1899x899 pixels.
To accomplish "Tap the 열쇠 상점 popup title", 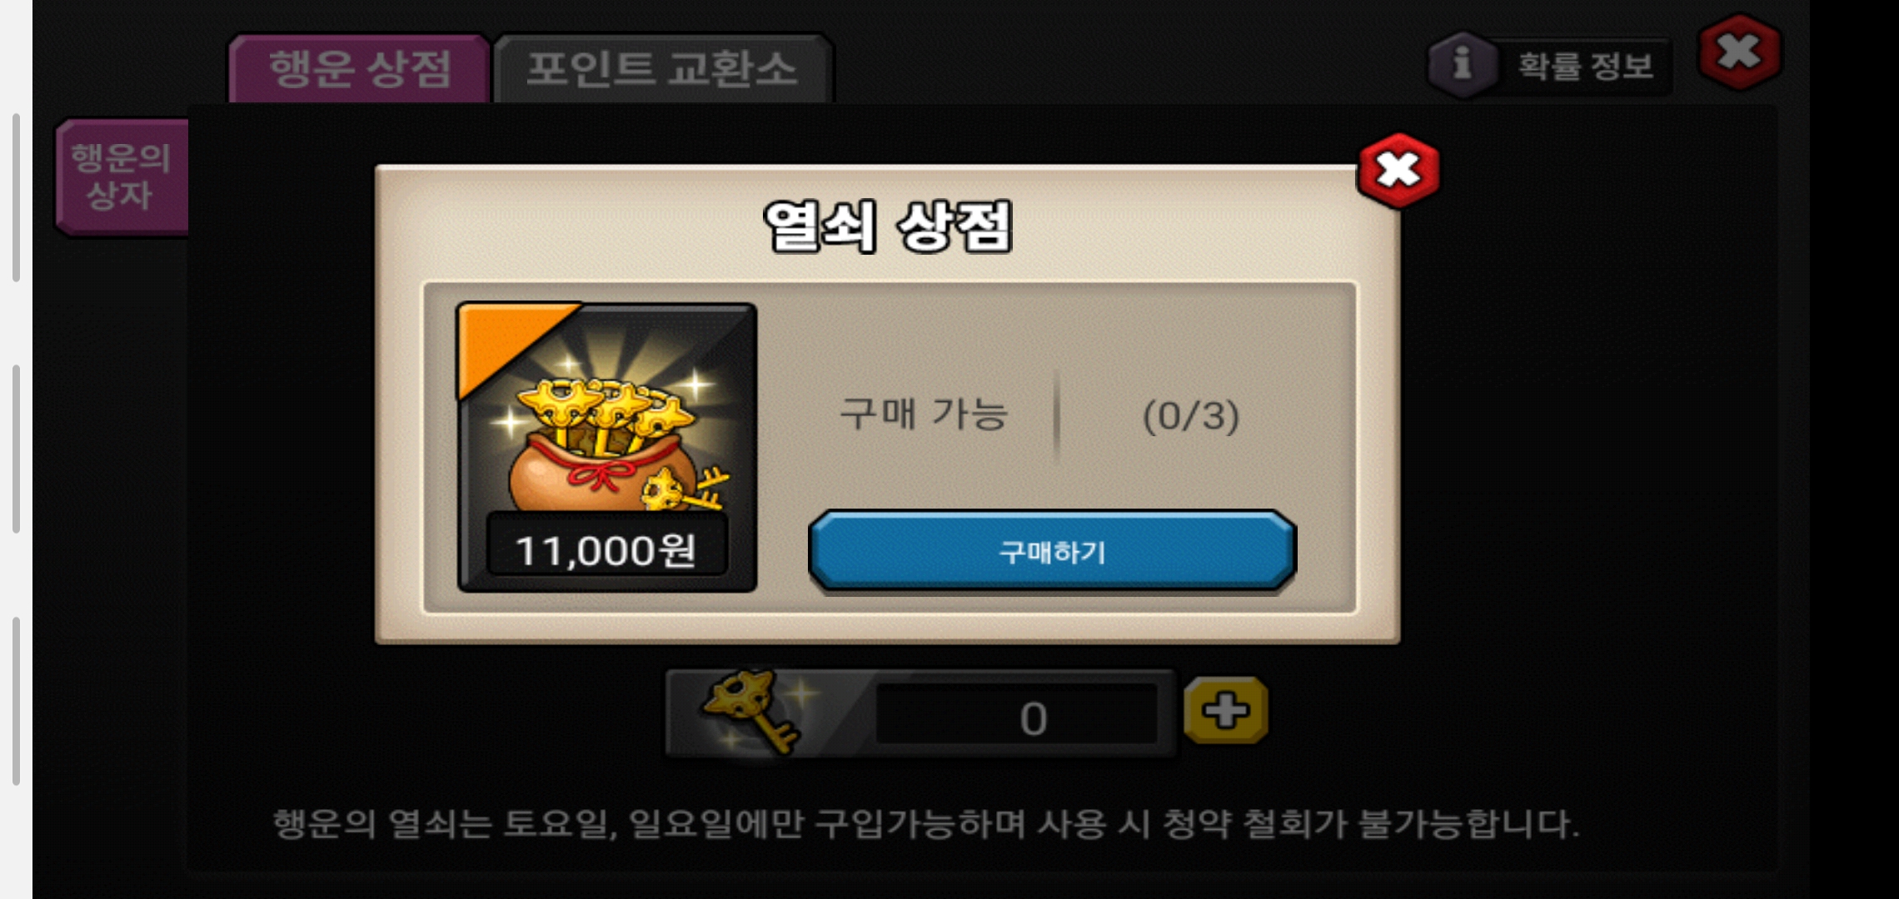I will [888, 226].
